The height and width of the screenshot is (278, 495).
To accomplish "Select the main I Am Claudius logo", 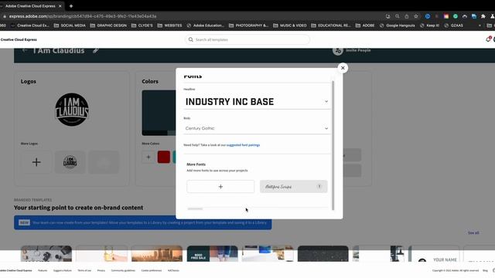I will coord(72,110).
